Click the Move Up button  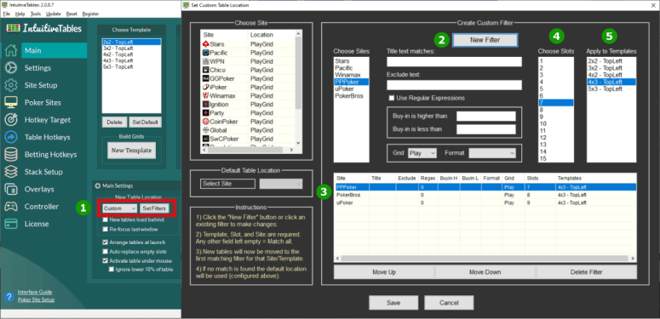coord(384,272)
